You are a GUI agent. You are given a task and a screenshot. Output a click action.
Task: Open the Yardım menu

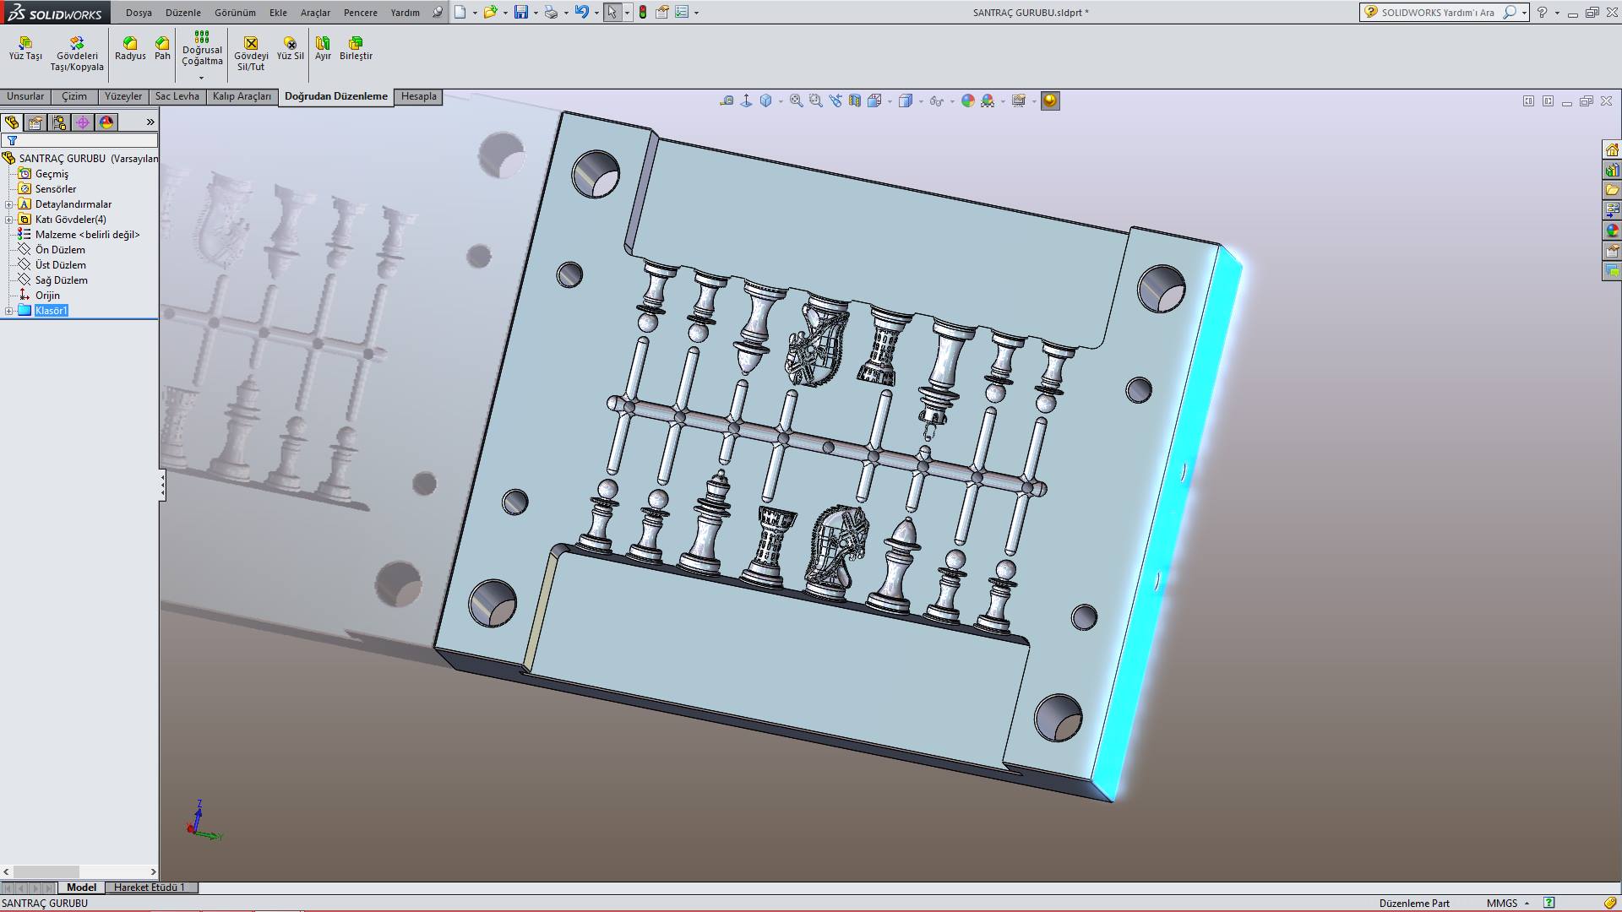point(405,13)
